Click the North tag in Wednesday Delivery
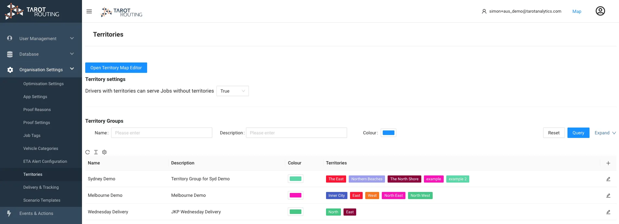The width and height of the screenshot is (619, 224). (333, 212)
